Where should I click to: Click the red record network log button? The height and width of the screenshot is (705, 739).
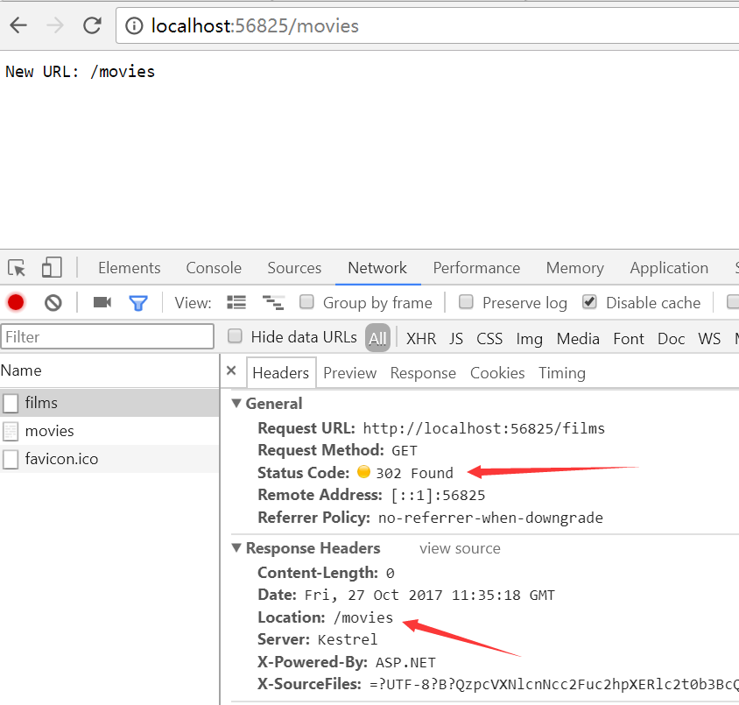click(x=15, y=301)
